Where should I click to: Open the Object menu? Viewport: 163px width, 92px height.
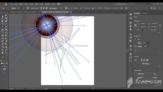click(21, 4)
